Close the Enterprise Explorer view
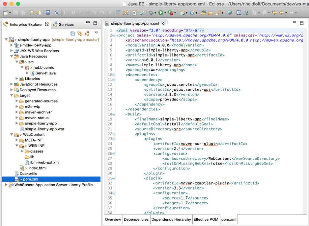 [x=47, y=24]
